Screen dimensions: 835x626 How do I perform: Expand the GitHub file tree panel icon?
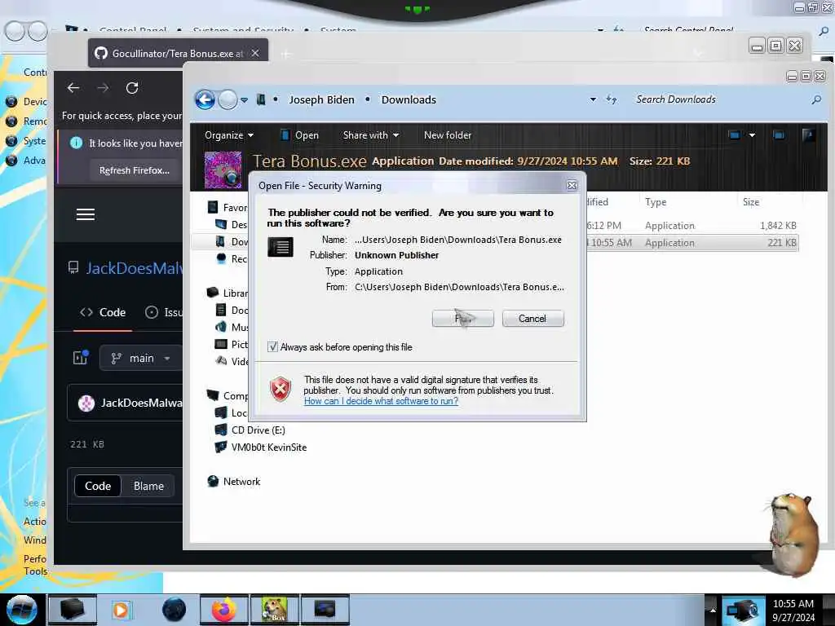[x=81, y=358]
